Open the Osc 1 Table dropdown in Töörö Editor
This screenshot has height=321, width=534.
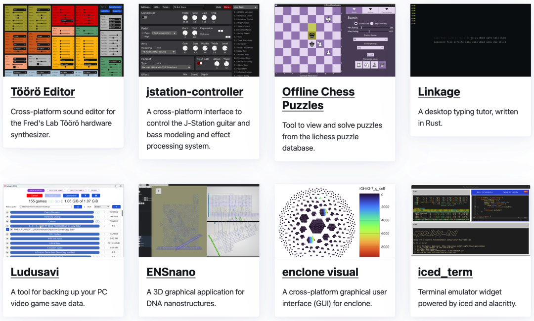(20, 9)
